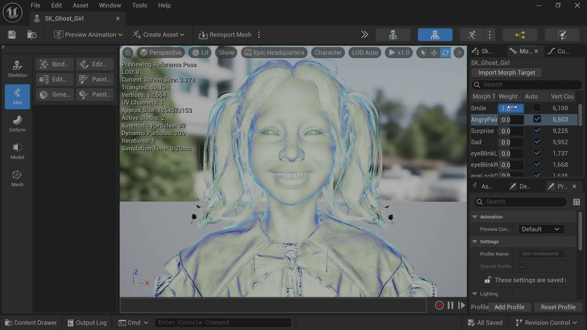Select the Skin mode in sidebar

click(17, 97)
